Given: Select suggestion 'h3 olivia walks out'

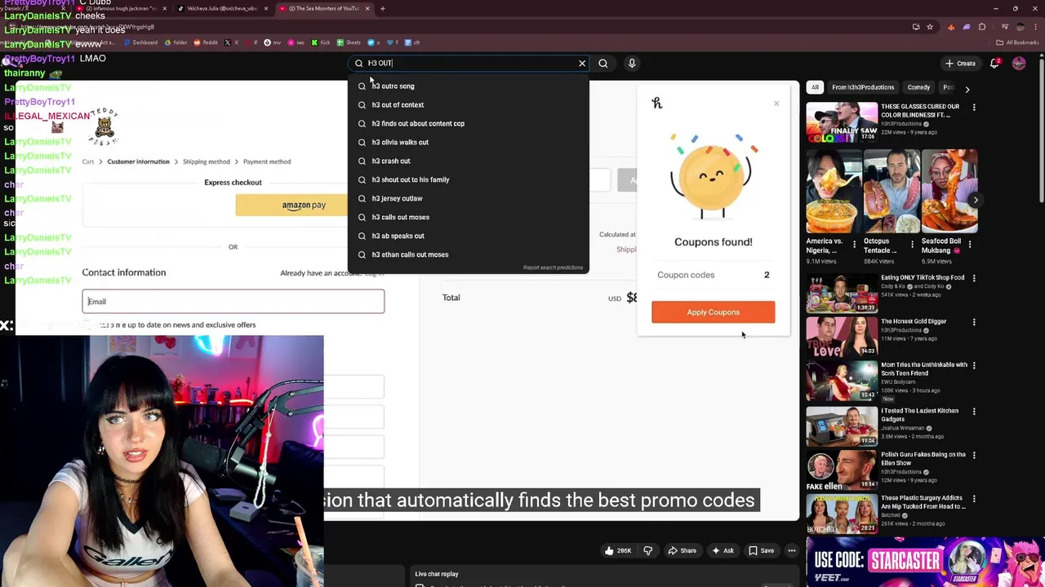Looking at the screenshot, I should click(x=468, y=142).
